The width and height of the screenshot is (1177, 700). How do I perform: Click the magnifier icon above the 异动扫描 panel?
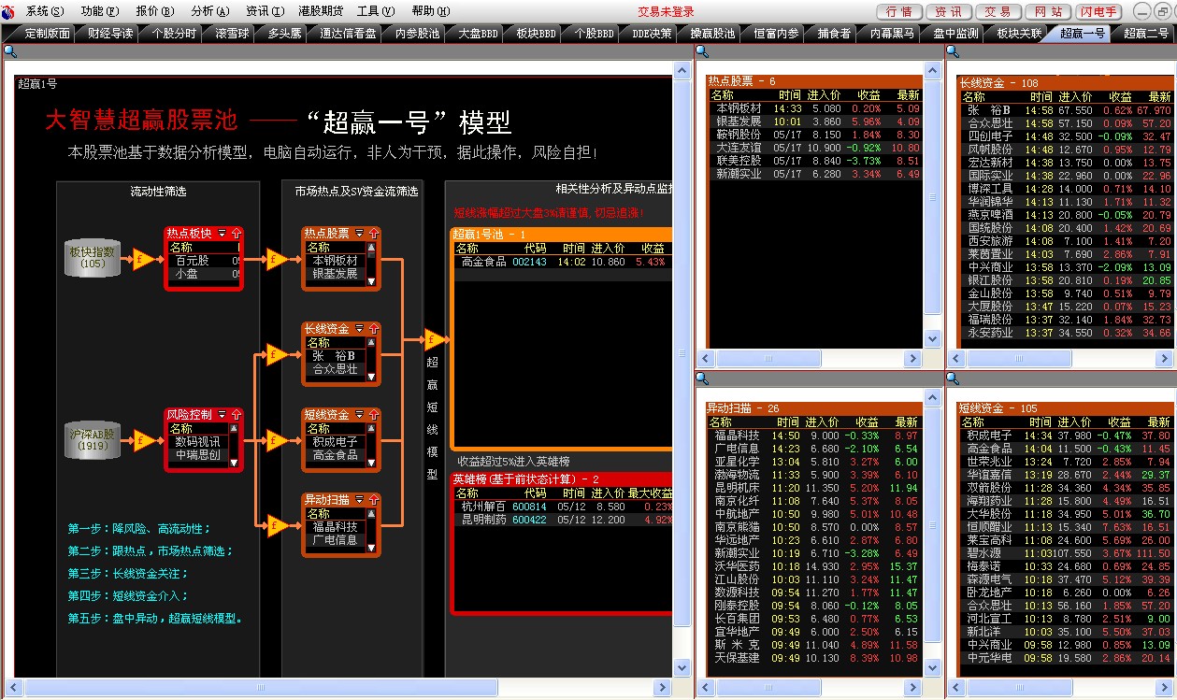click(701, 379)
